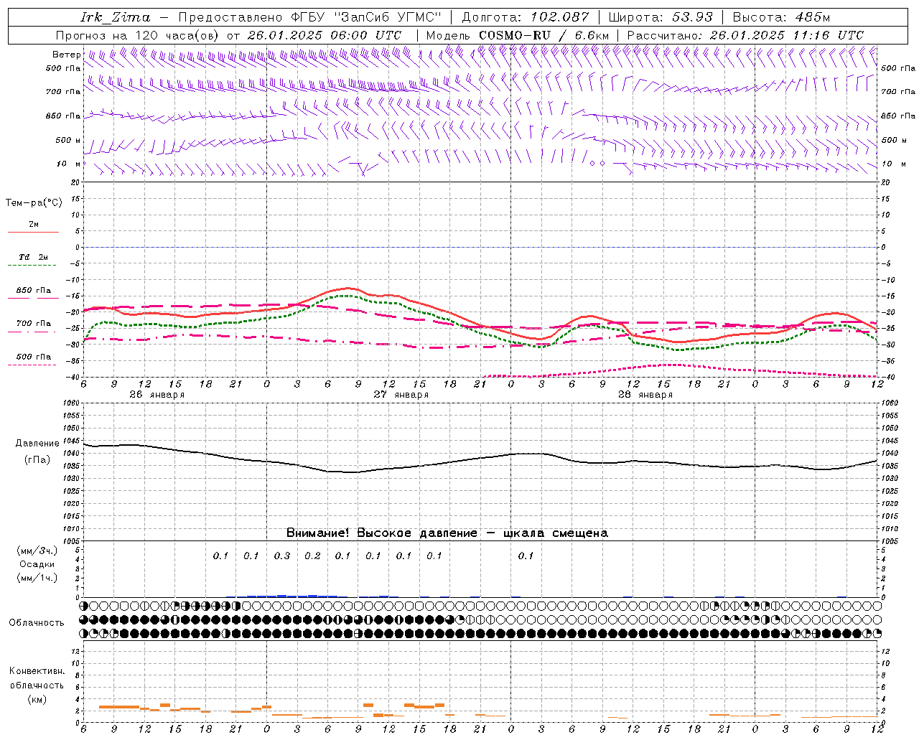Click the '(мм/3ч.)' precipitation unit label
Viewport: 919px width, 735px height.
pos(37,551)
